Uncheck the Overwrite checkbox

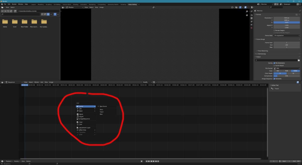(274, 79)
